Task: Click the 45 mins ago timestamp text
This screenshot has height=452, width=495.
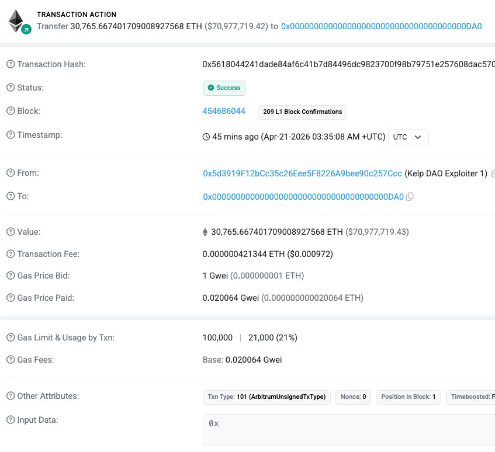Action: coord(235,137)
